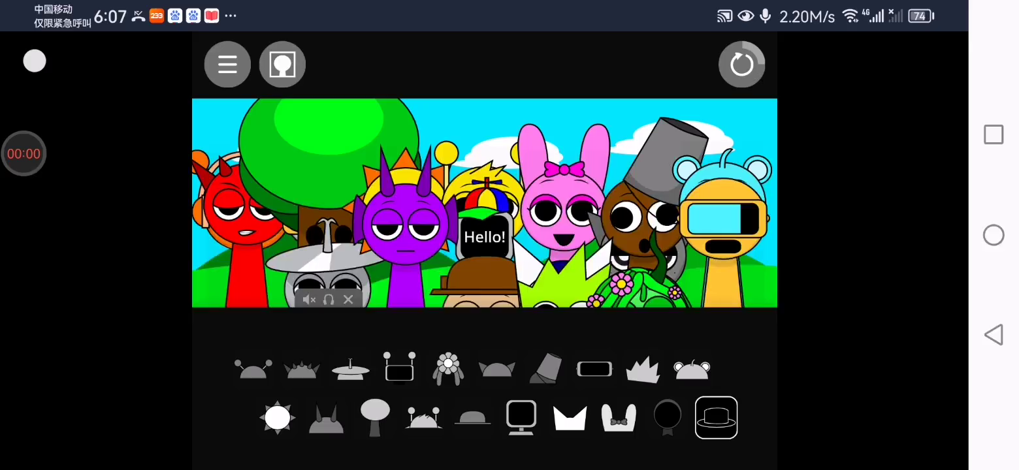This screenshot has height=470, width=1019.
Task: Select the computer monitor icon
Action: (521, 418)
